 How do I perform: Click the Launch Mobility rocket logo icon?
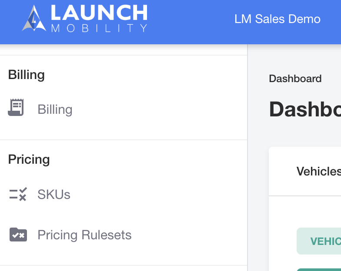coord(34,19)
